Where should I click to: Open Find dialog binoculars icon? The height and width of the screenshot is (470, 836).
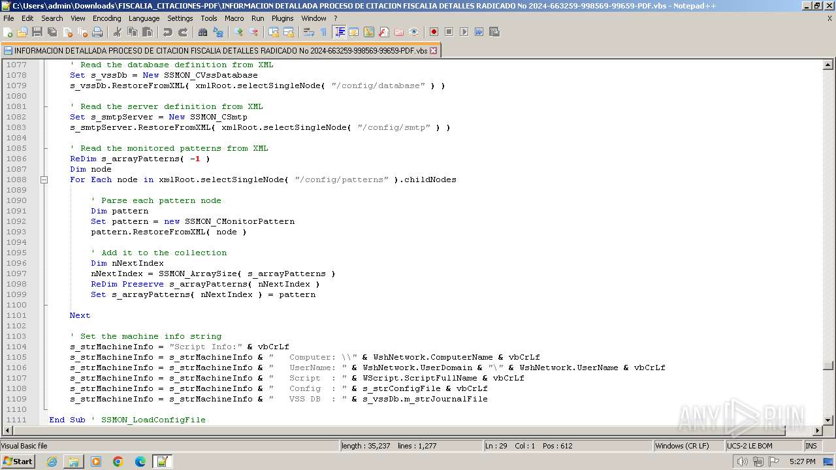click(x=203, y=32)
